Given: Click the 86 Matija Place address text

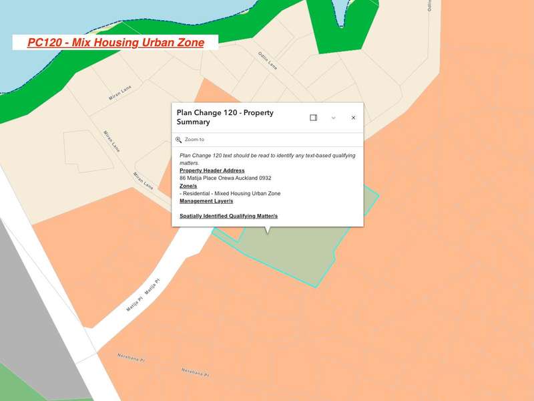Looking at the screenshot, I should (225, 178).
